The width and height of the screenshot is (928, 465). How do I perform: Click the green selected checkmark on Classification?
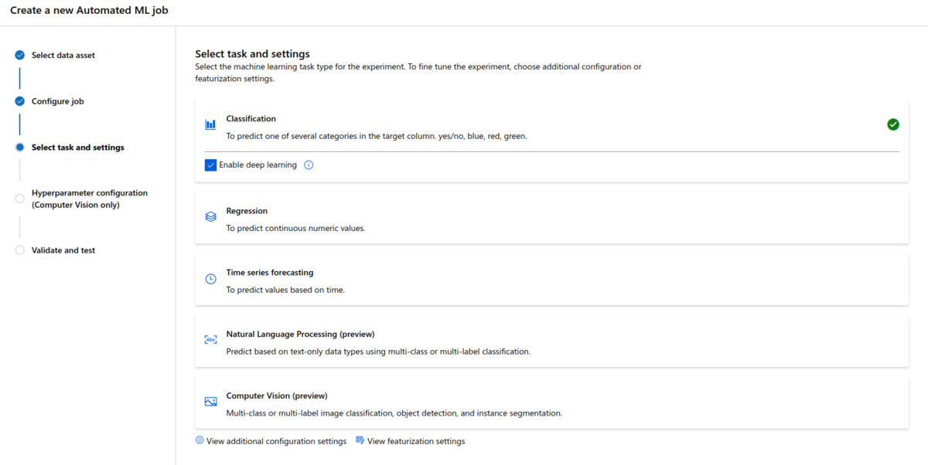coord(892,124)
